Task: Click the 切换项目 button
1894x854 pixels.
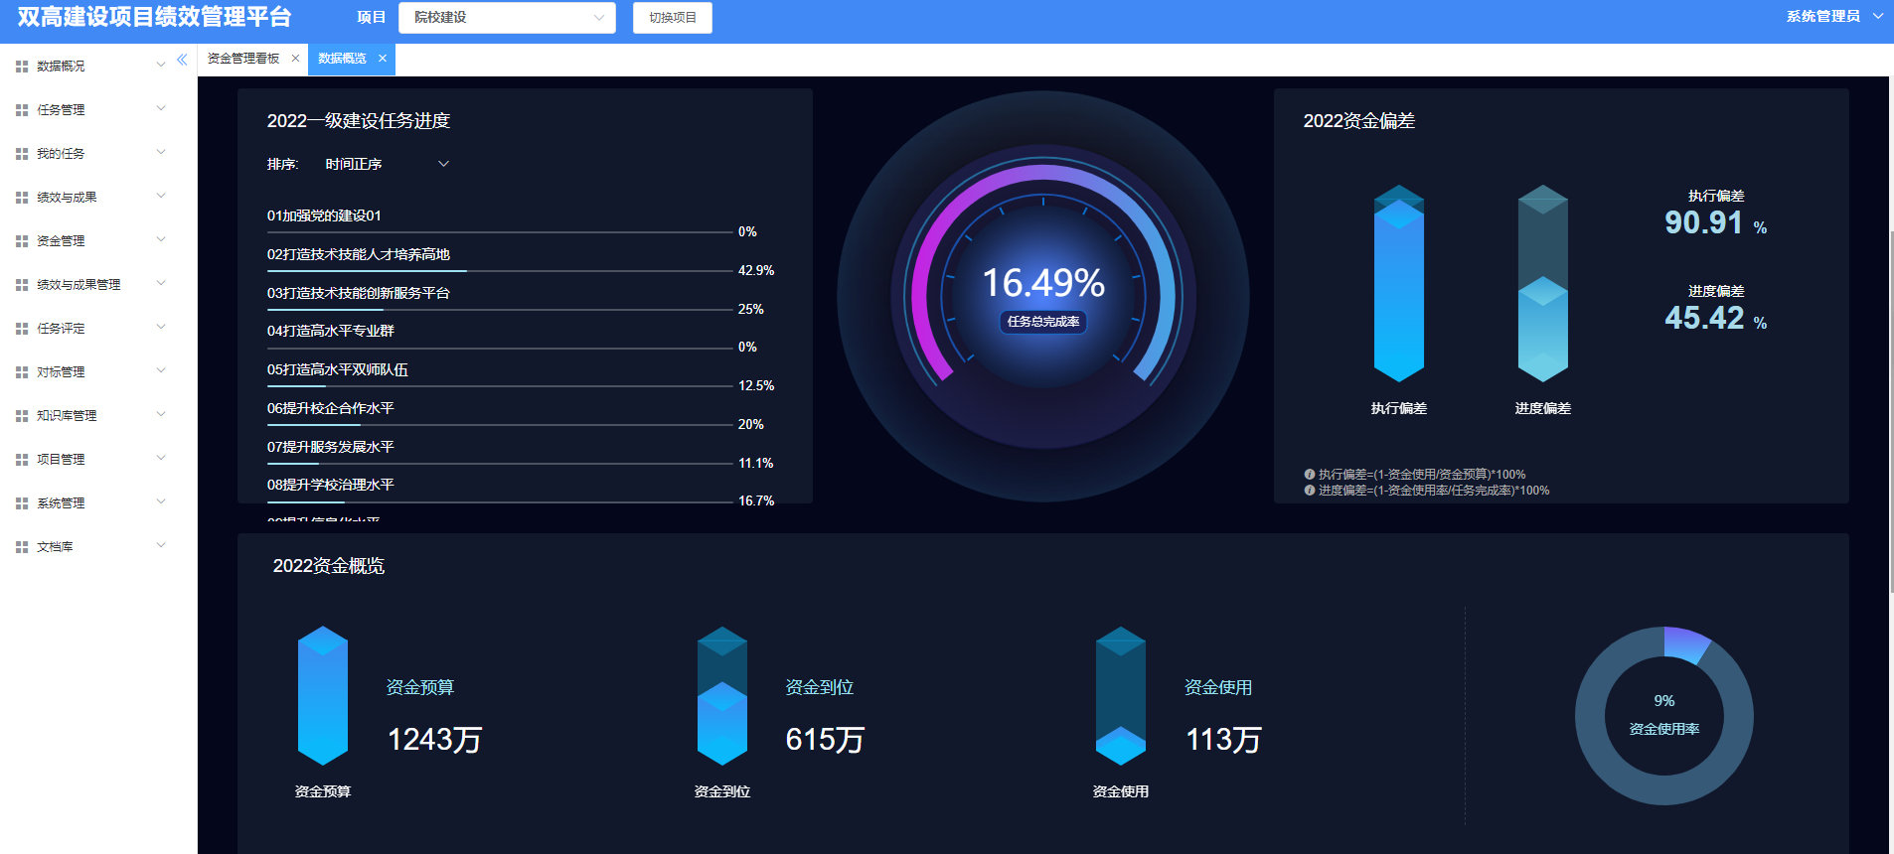Action: [673, 18]
